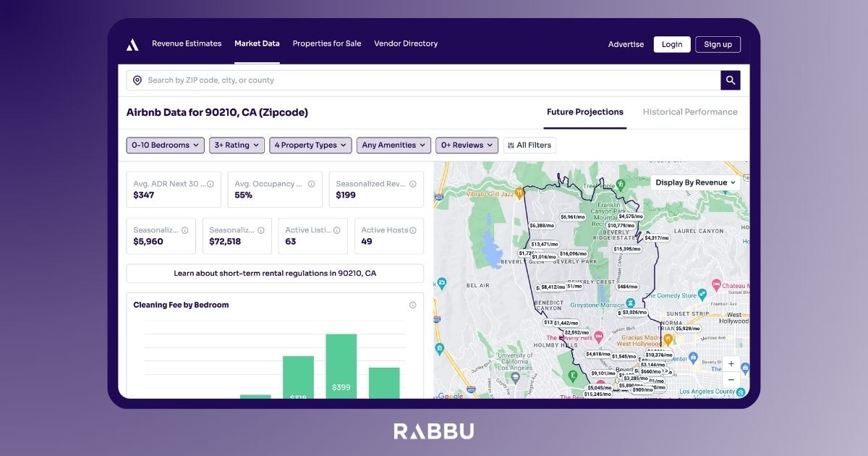Click the $6,961/mo map price marker
This screenshot has height=456, width=868.
[572, 217]
